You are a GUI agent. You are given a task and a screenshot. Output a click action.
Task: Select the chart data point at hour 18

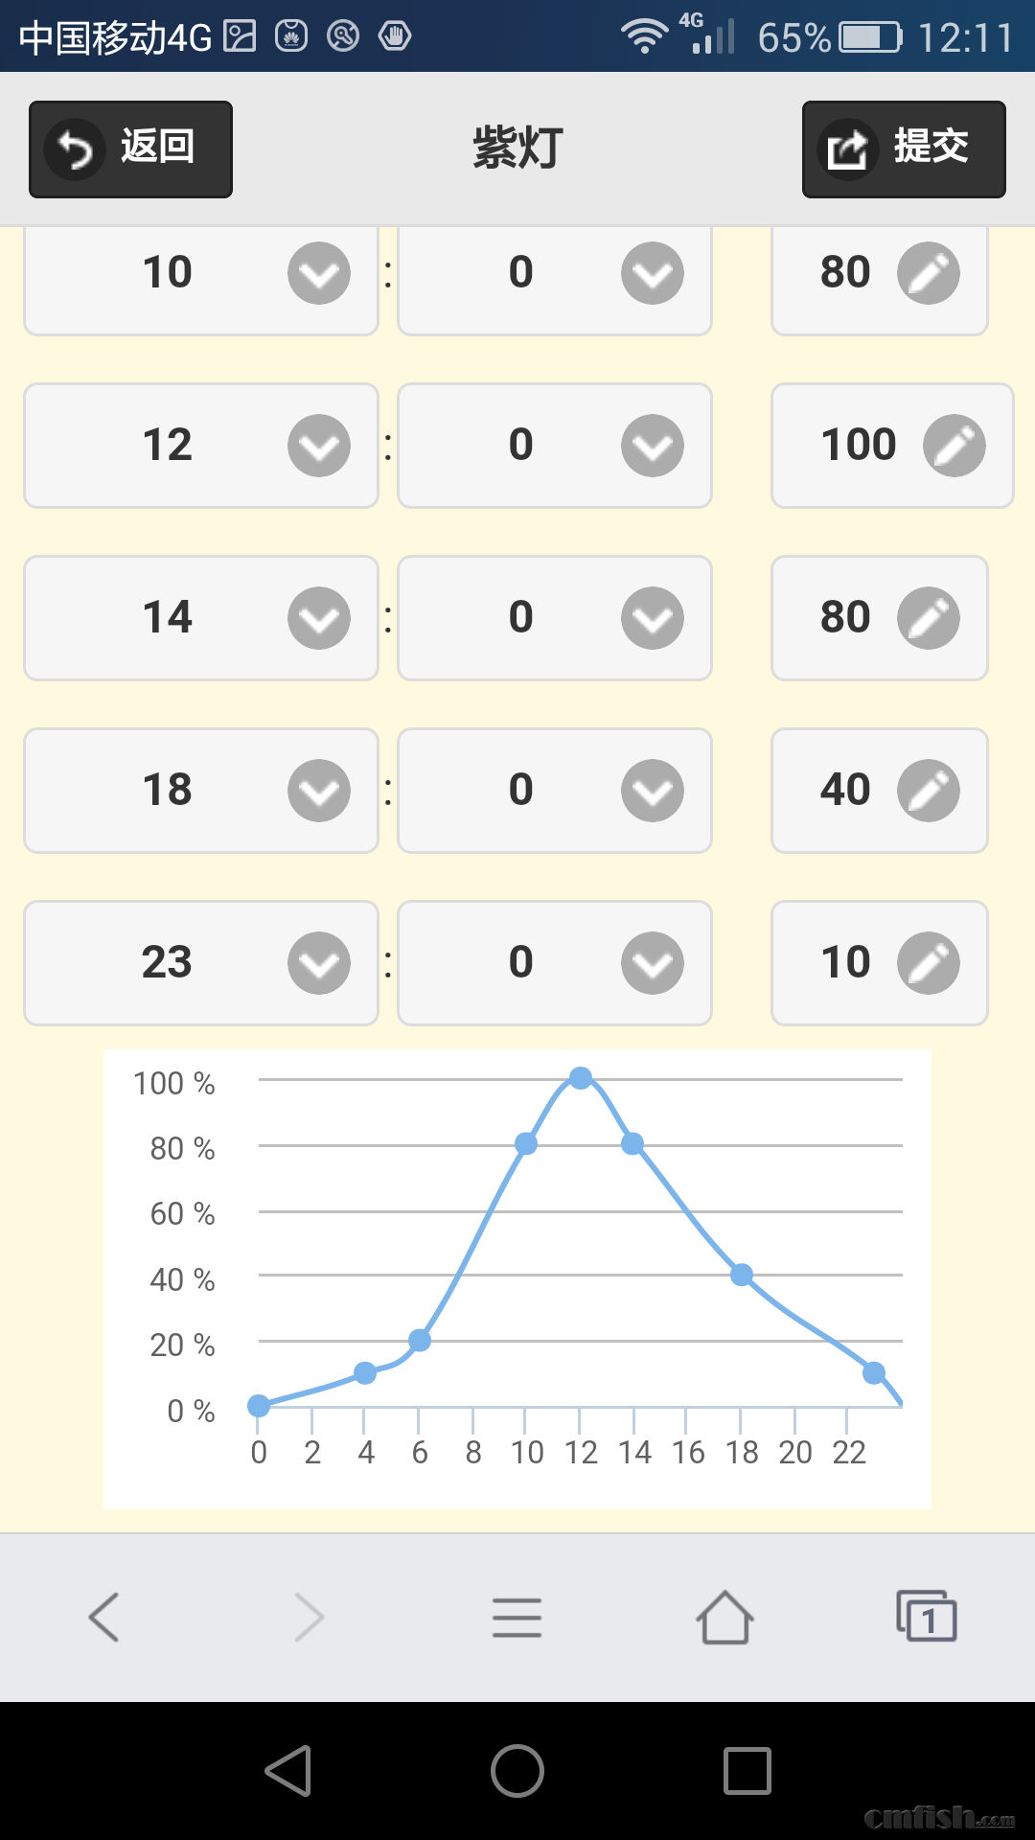point(742,1275)
